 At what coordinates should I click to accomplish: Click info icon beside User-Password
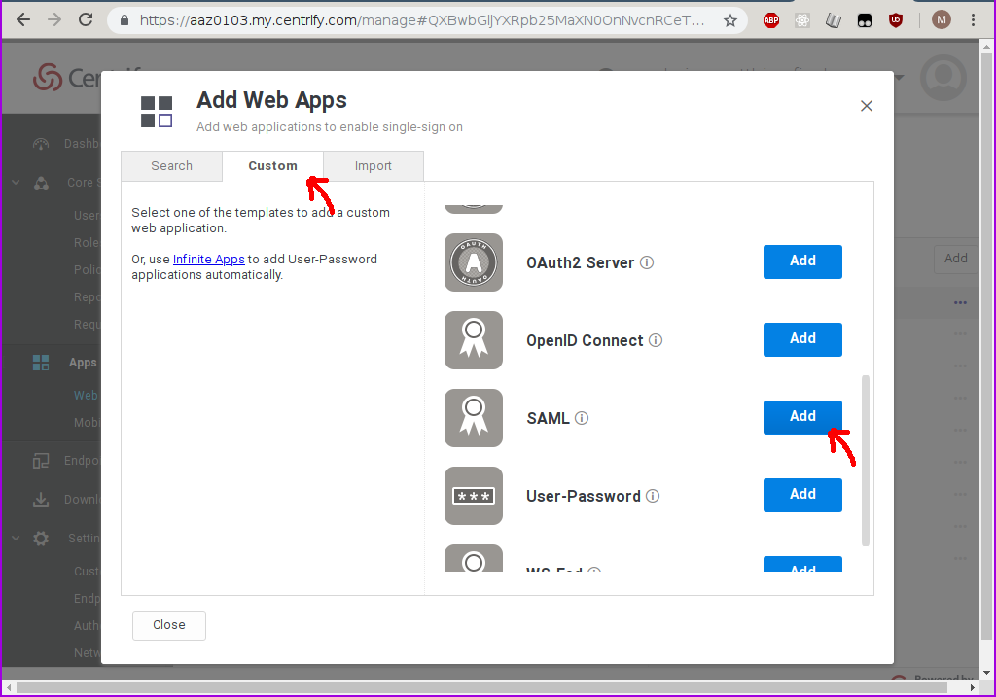(653, 496)
